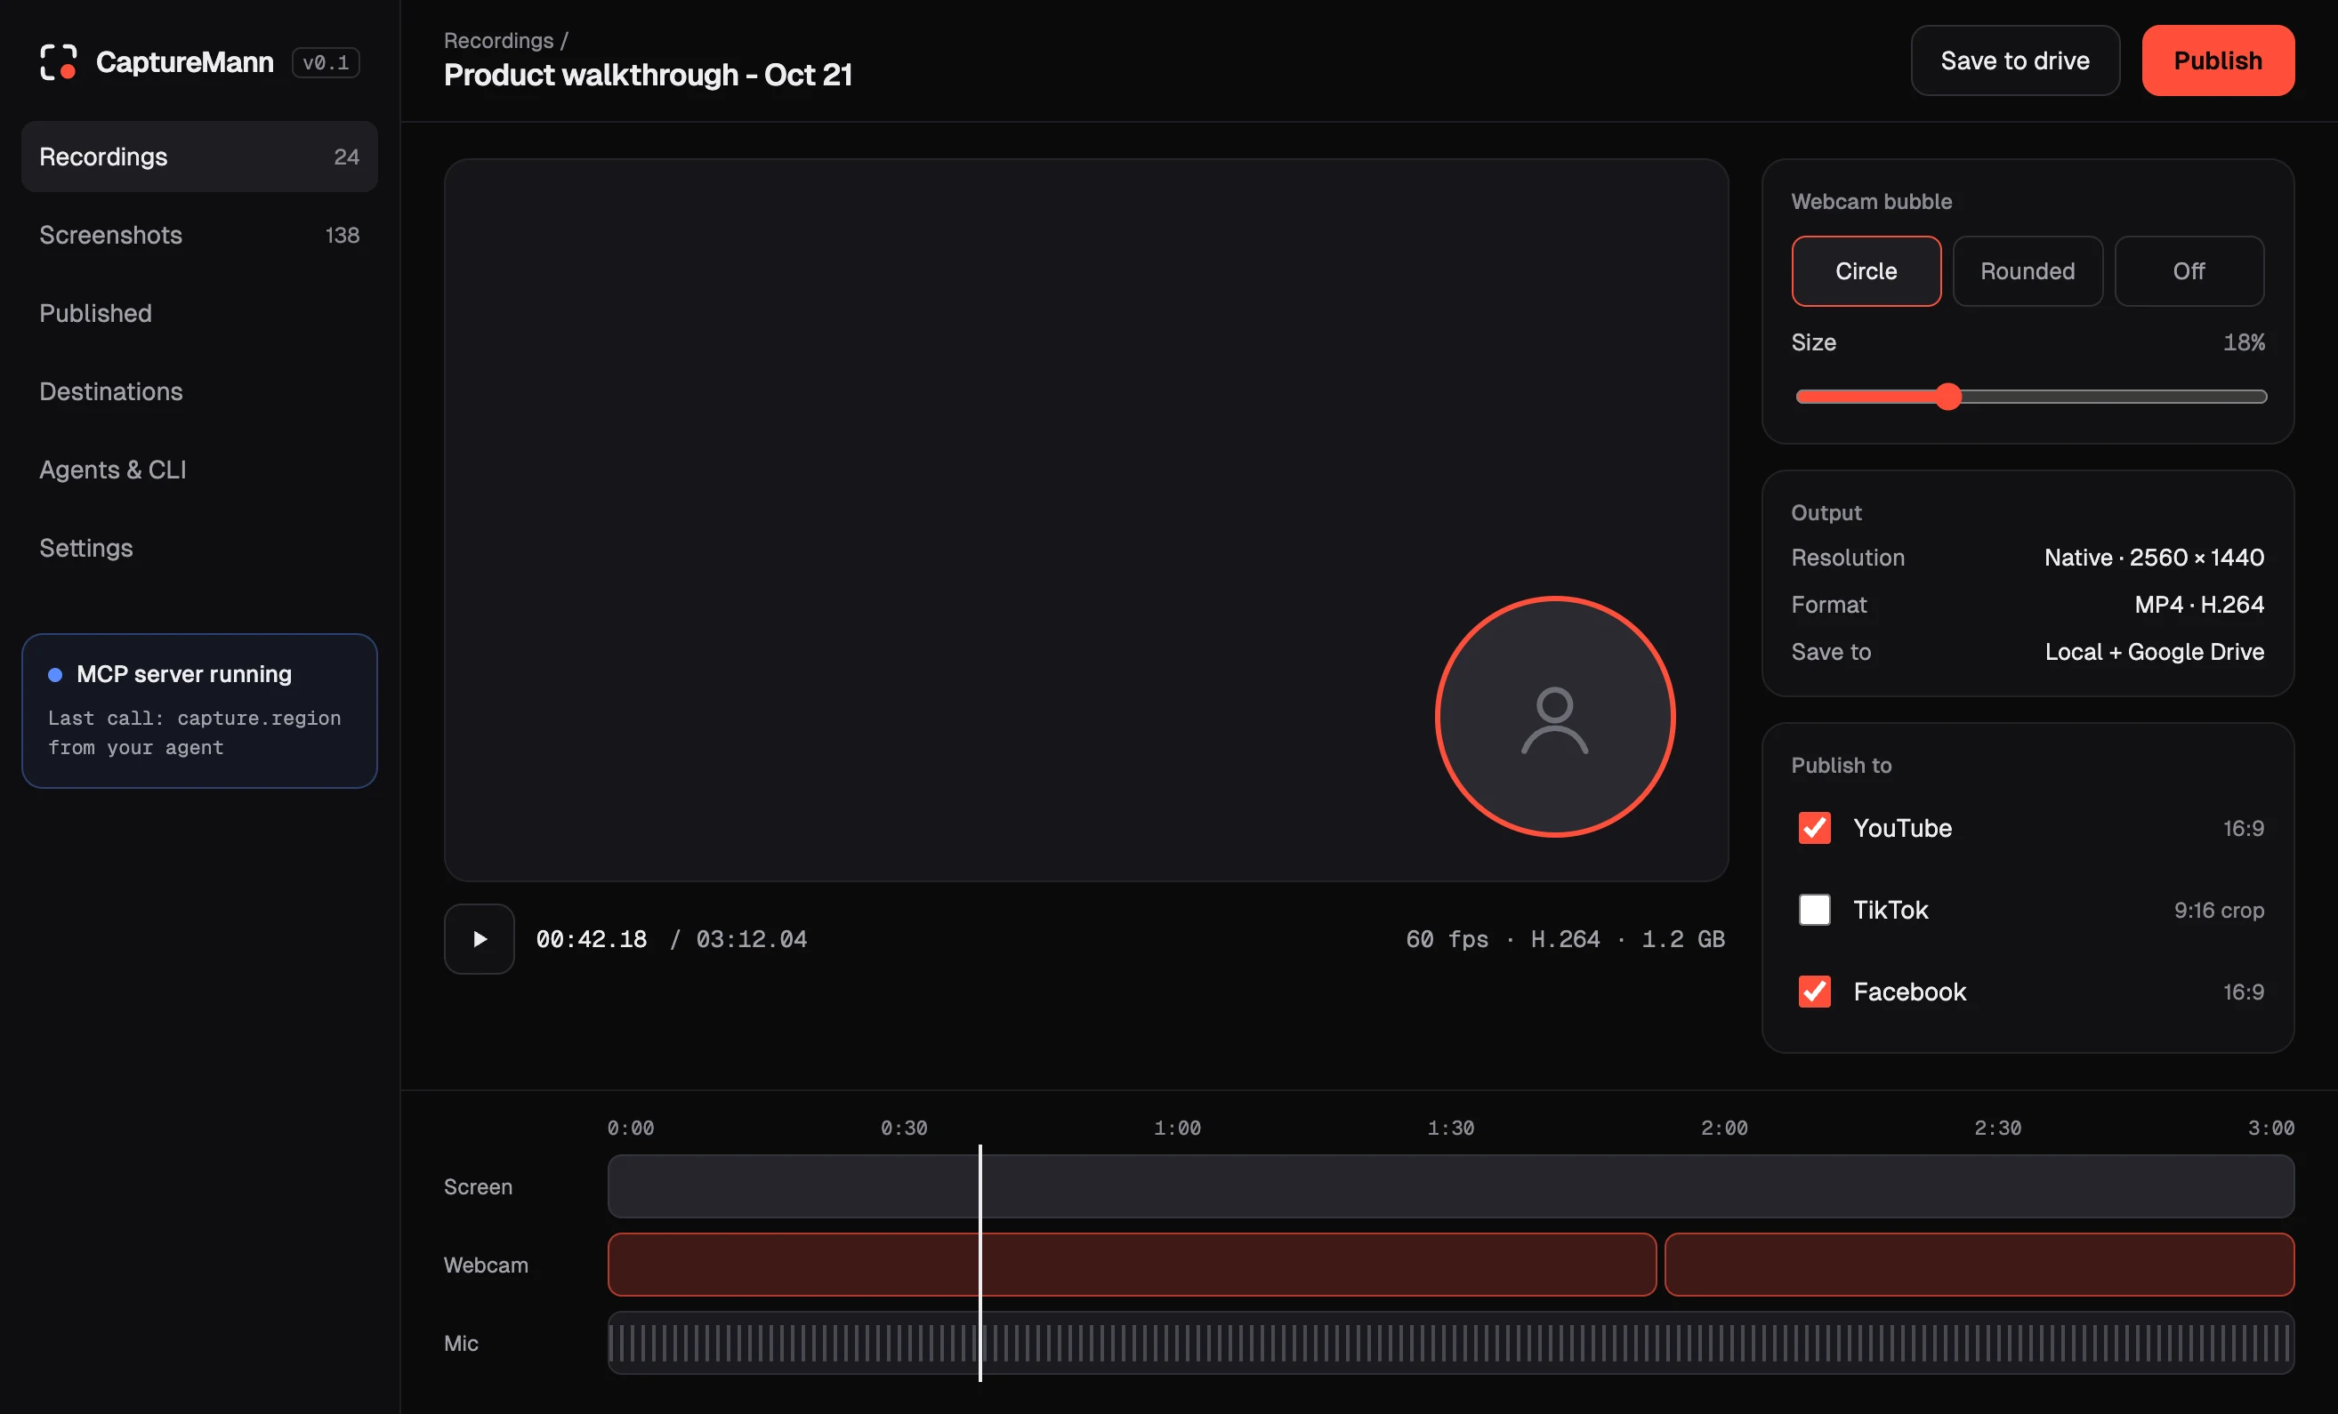Click the '18%' size value
The height and width of the screenshot is (1414, 2338).
point(2243,342)
